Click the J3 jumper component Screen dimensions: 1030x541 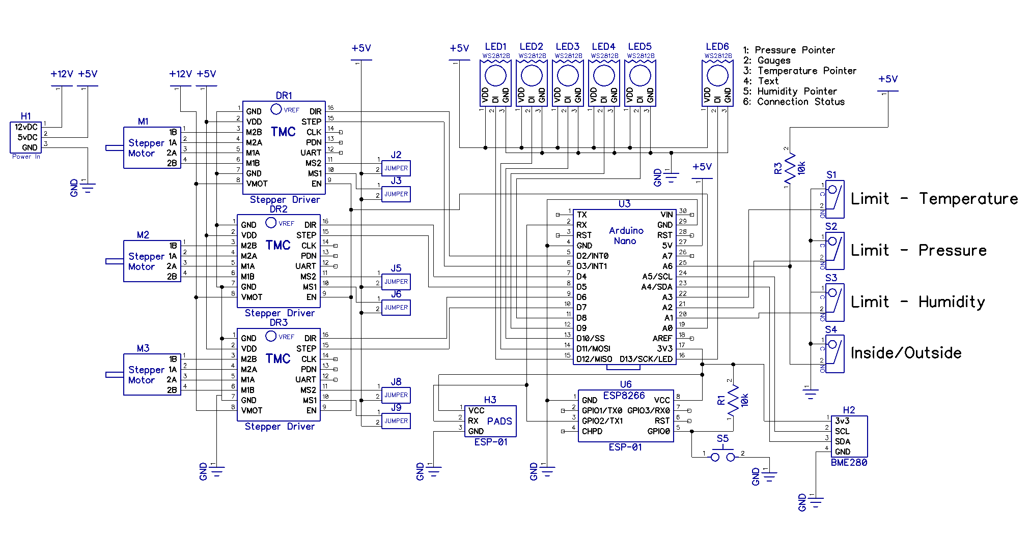click(x=396, y=194)
